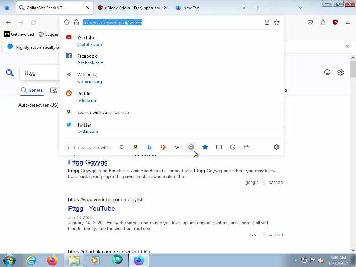The image size is (356, 267).
Task: List all tabs dropdown arrow
Action: pos(300,8)
